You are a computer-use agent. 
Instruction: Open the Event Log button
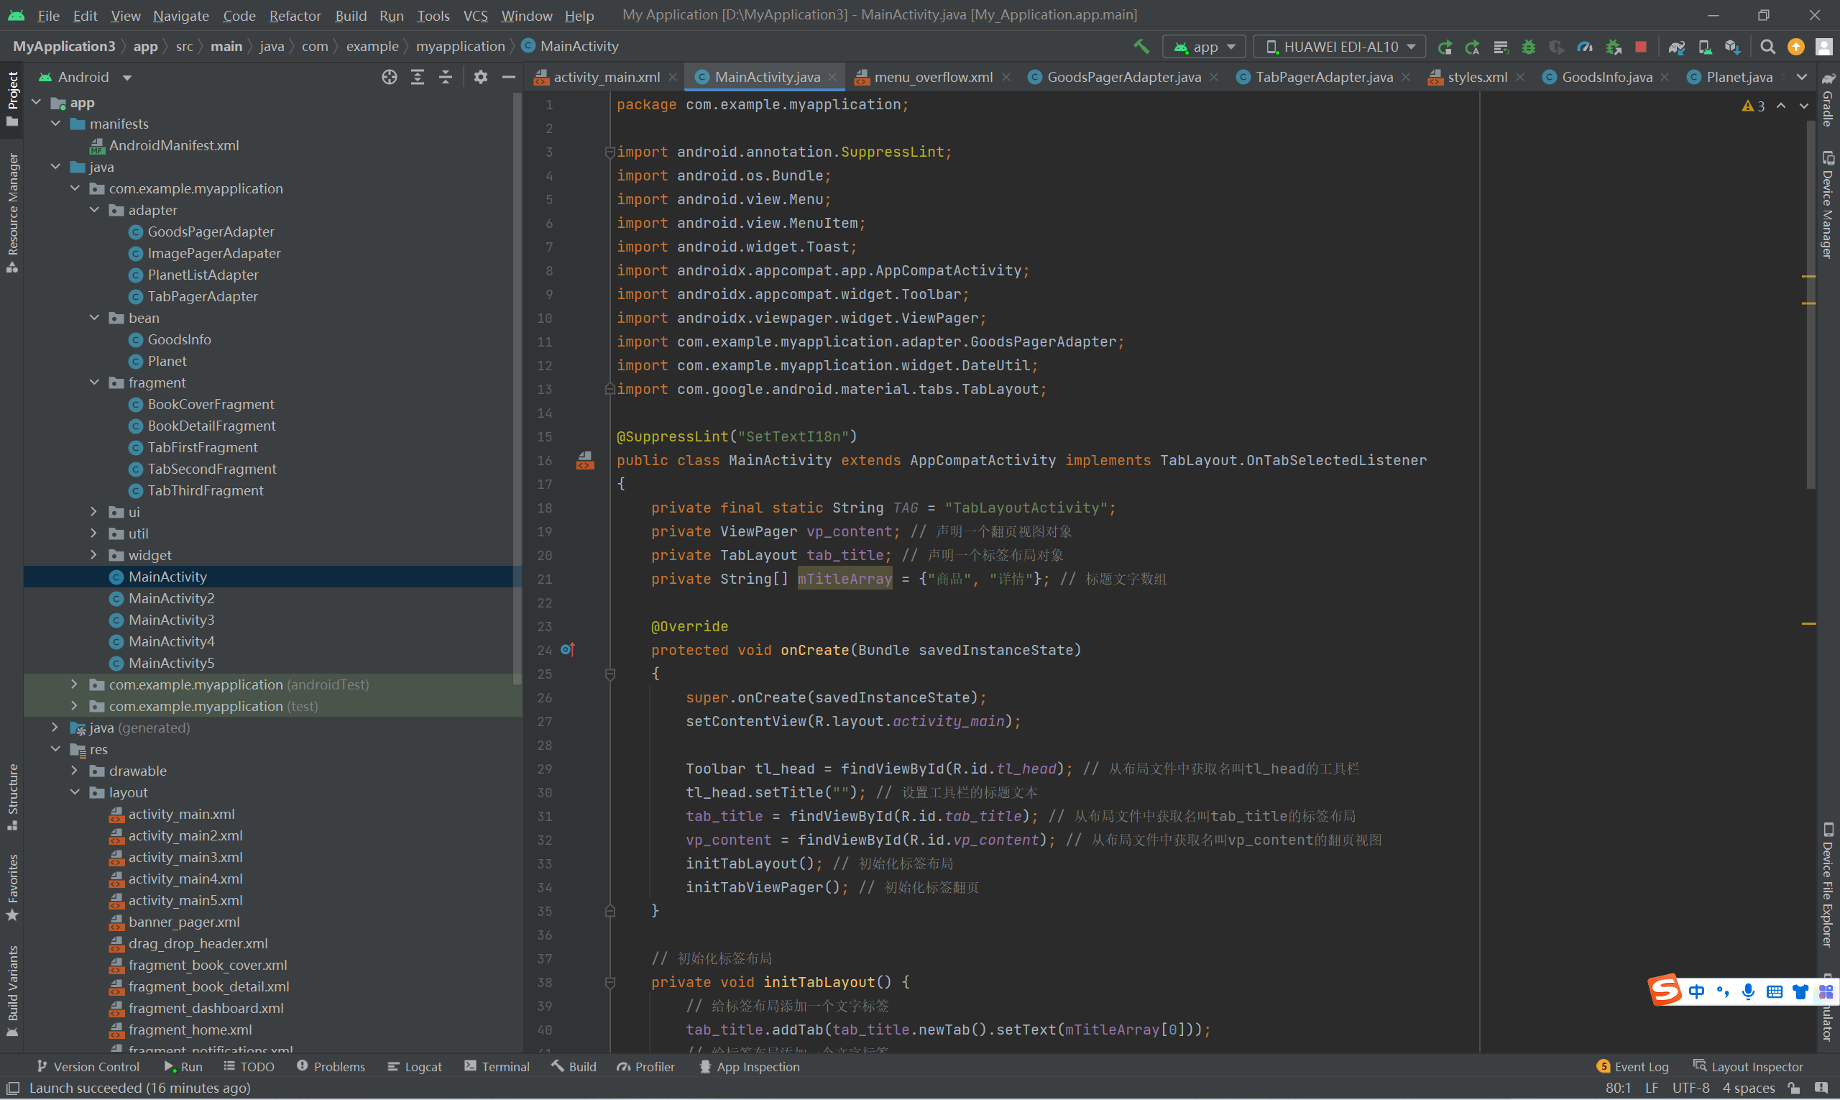coord(1632,1067)
